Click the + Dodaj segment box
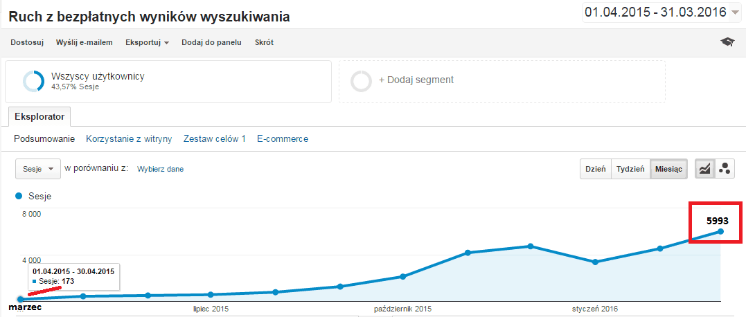Viewport: 746px width, 317px height. click(x=502, y=81)
